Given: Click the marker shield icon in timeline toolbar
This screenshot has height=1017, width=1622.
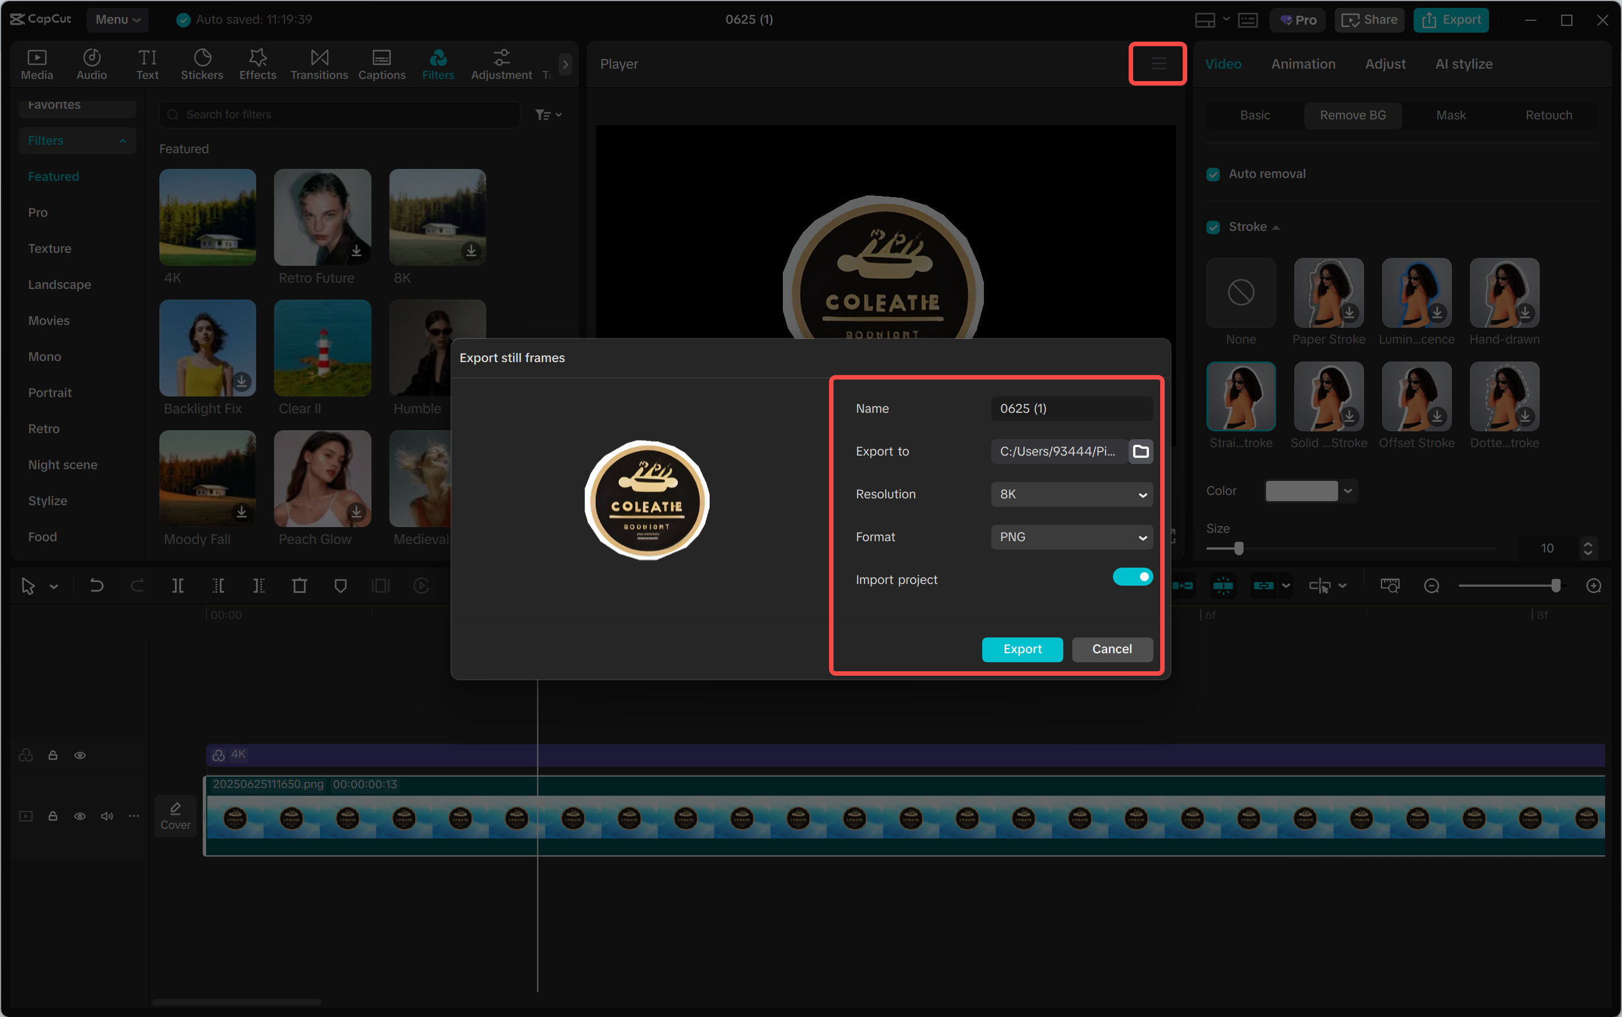Looking at the screenshot, I should [x=340, y=585].
